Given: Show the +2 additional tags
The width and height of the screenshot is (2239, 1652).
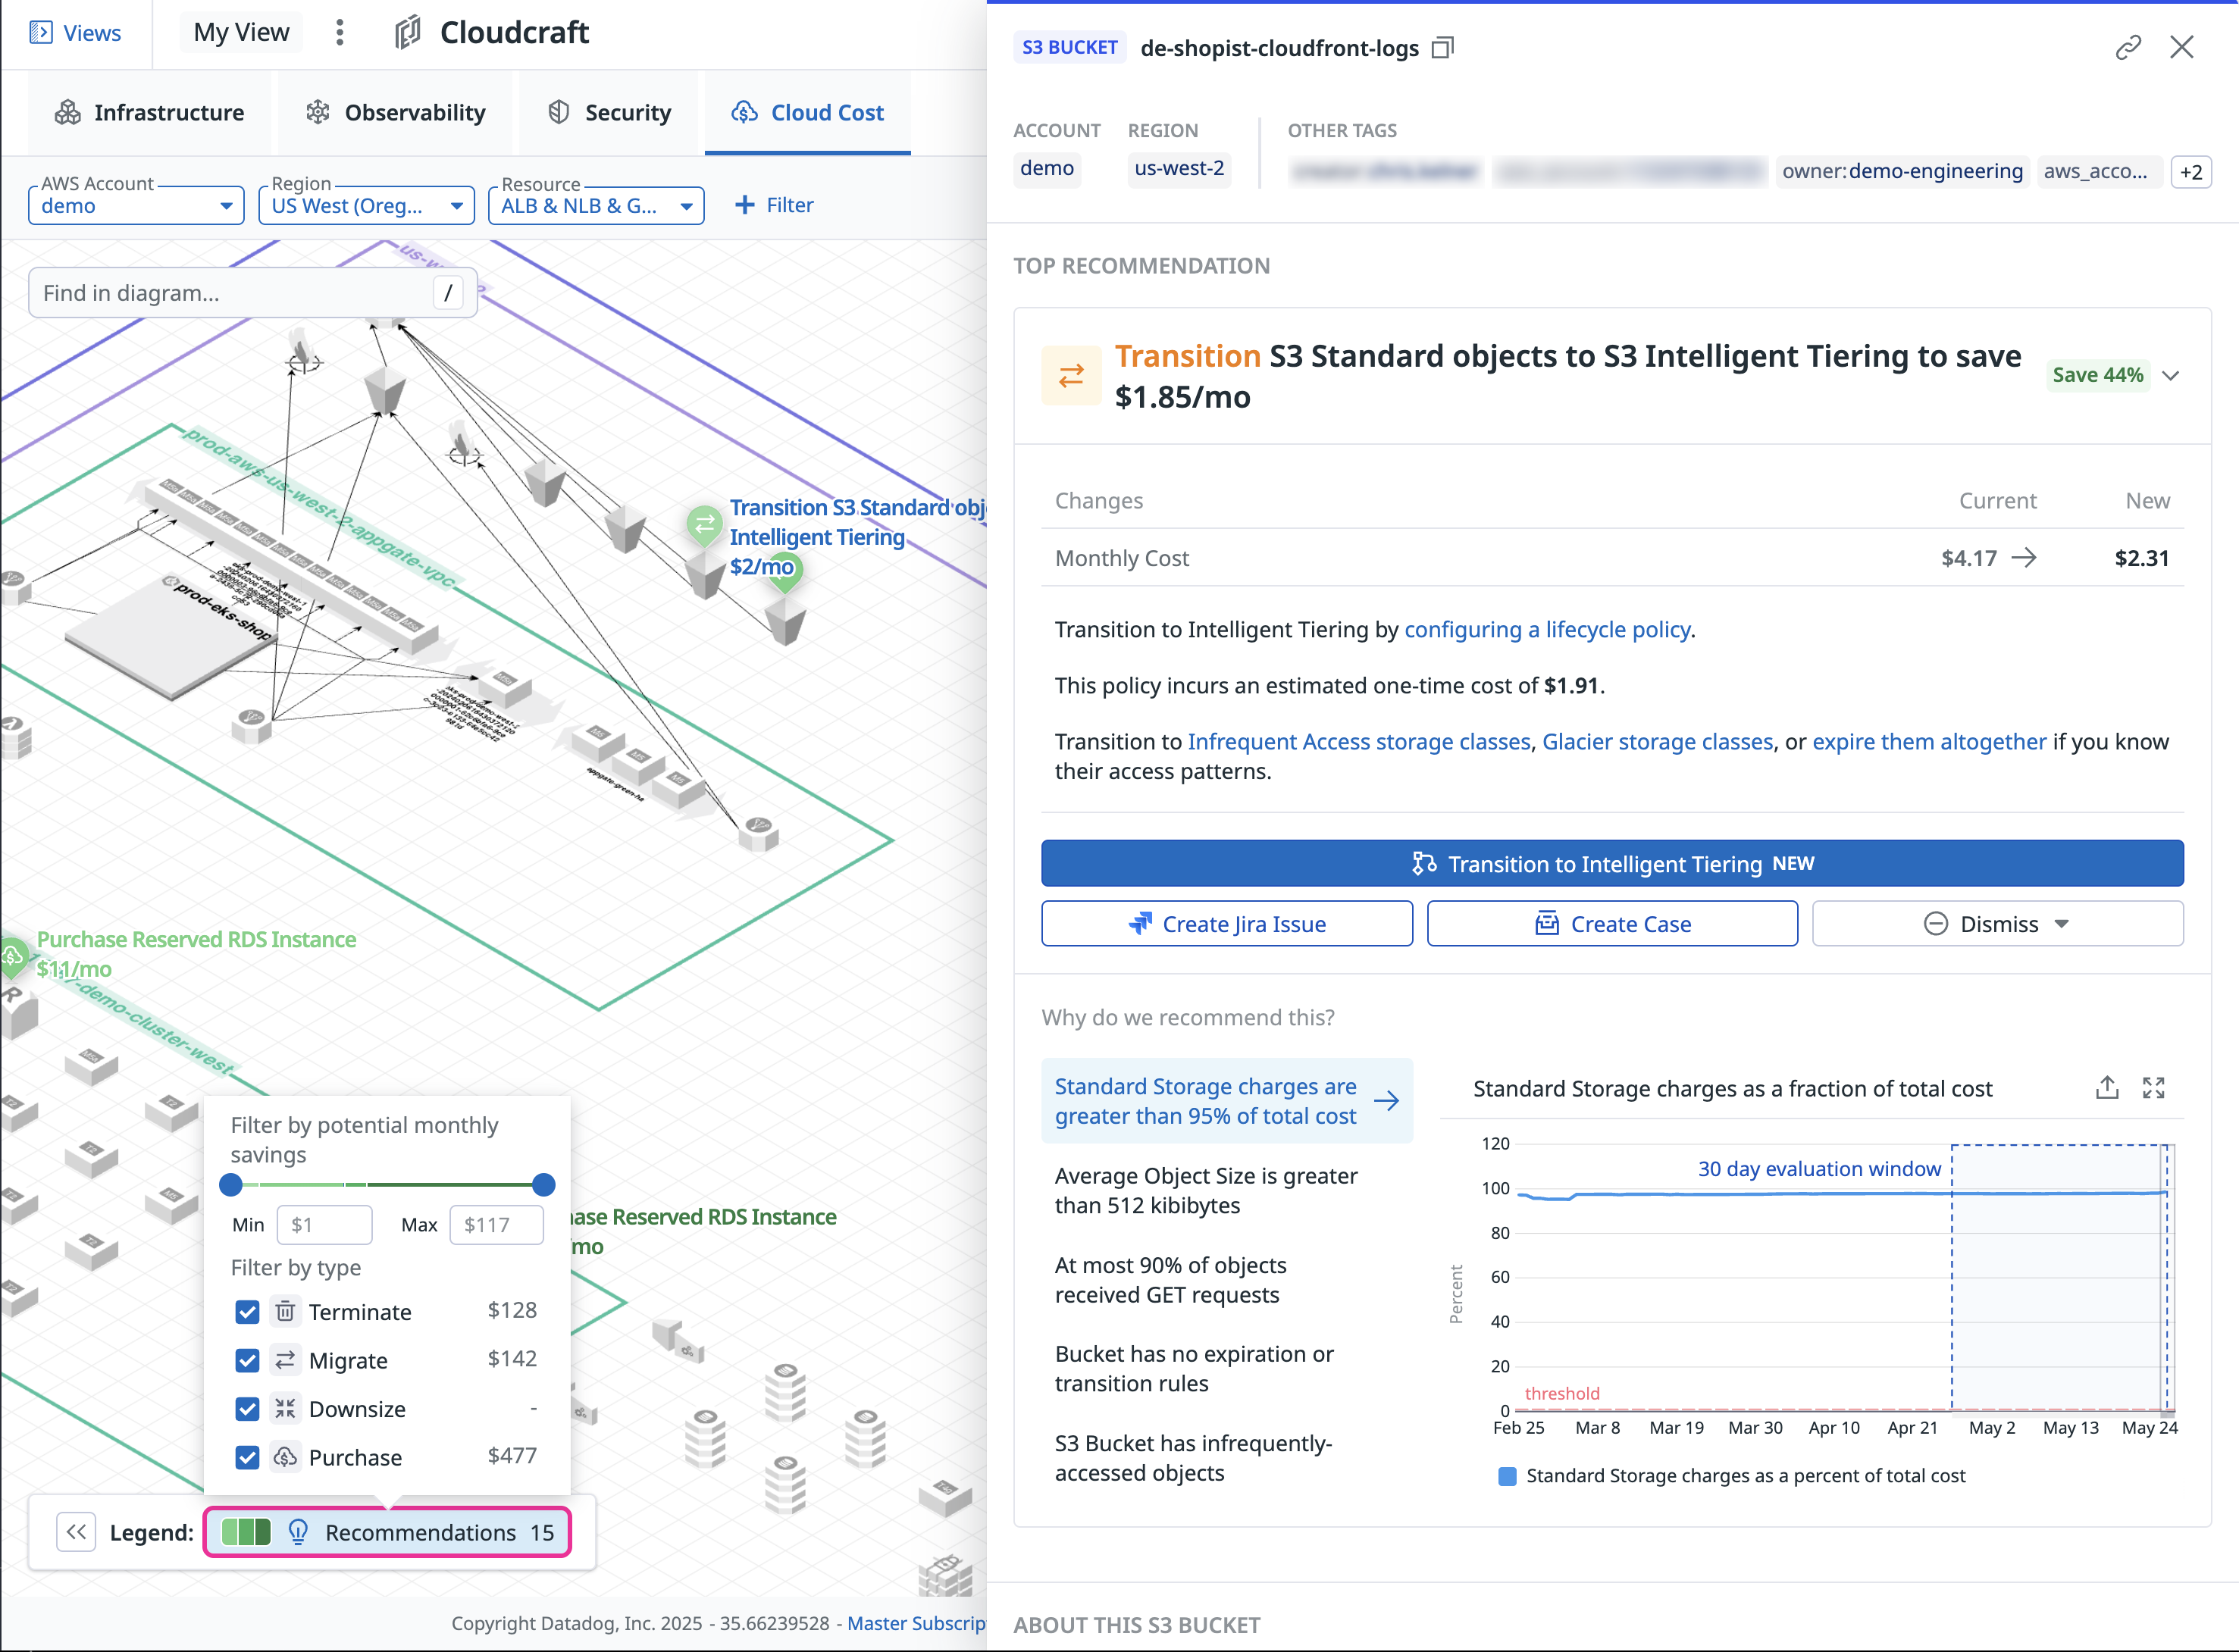Looking at the screenshot, I should pos(2190,172).
